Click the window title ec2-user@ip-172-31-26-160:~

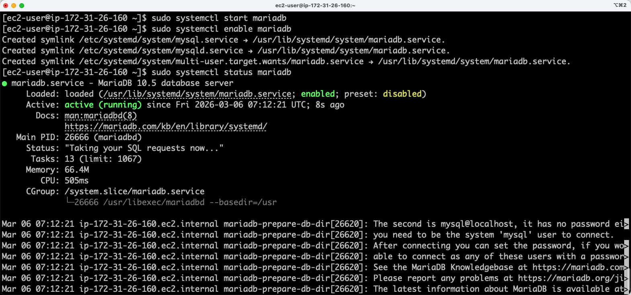pyautogui.click(x=315, y=6)
